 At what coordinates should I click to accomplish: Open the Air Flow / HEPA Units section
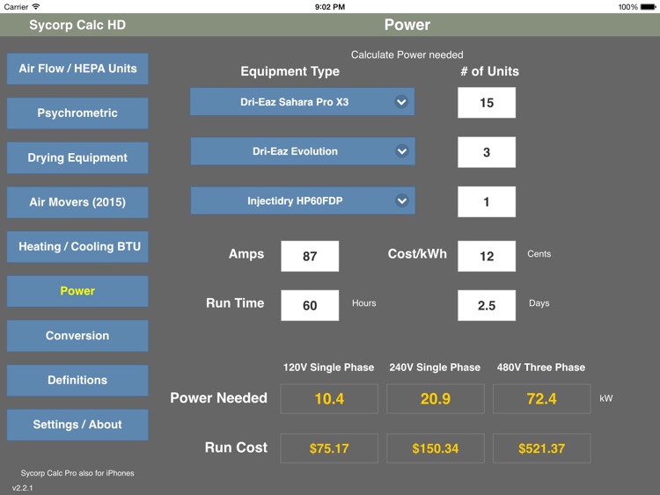(x=77, y=69)
